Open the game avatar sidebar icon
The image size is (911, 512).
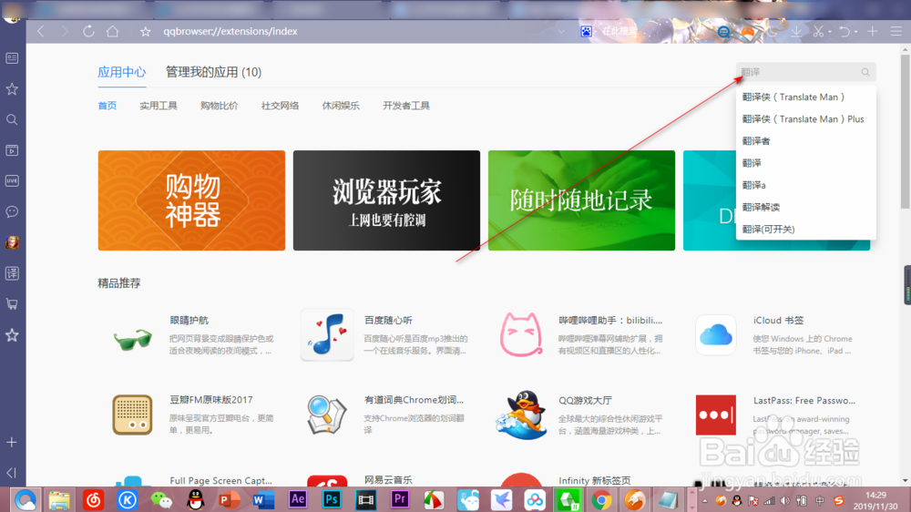click(x=12, y=242)
